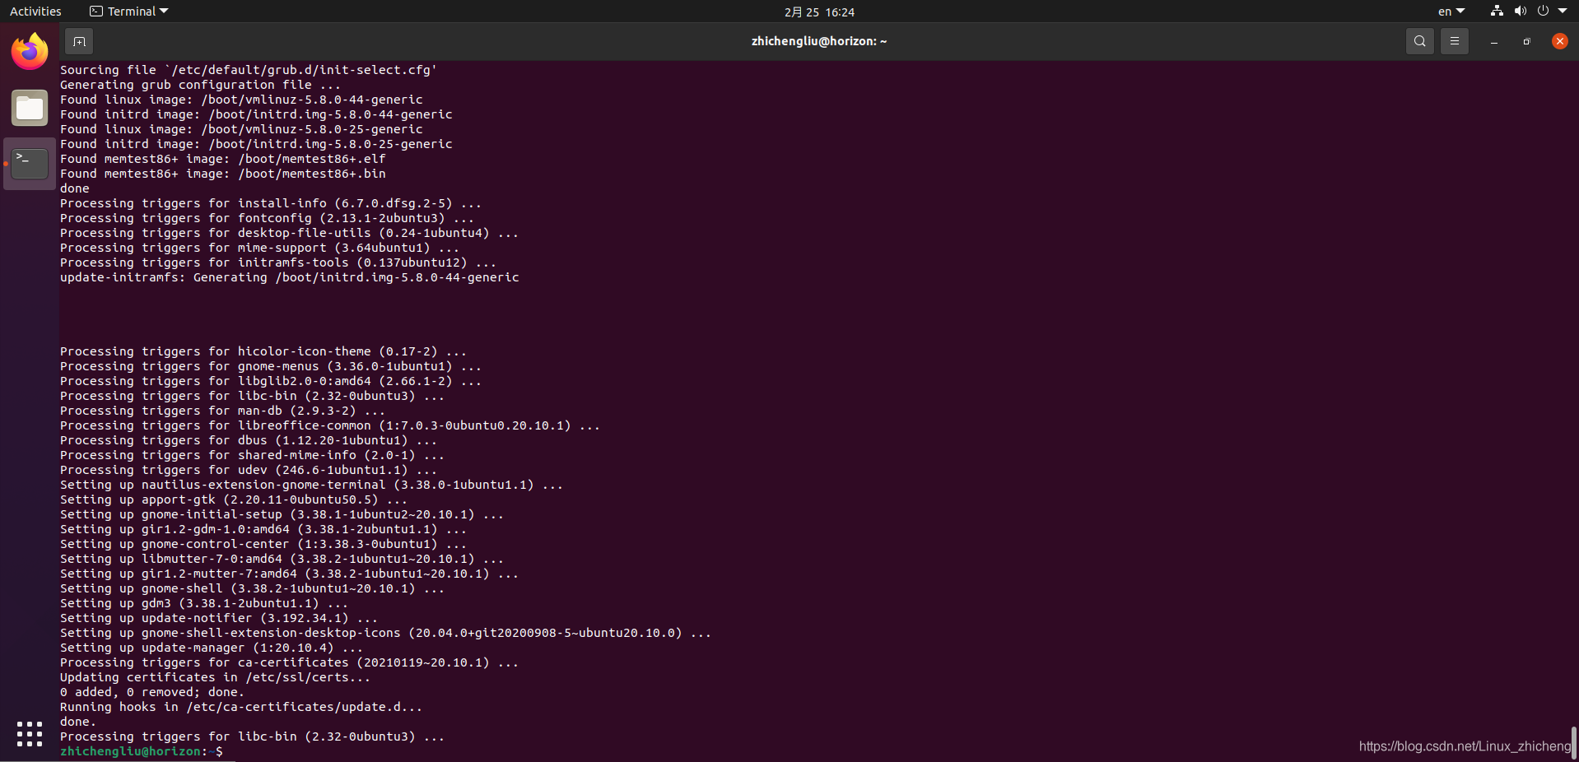Open the Terminal app menu in top bar

[x=129, y=12]
